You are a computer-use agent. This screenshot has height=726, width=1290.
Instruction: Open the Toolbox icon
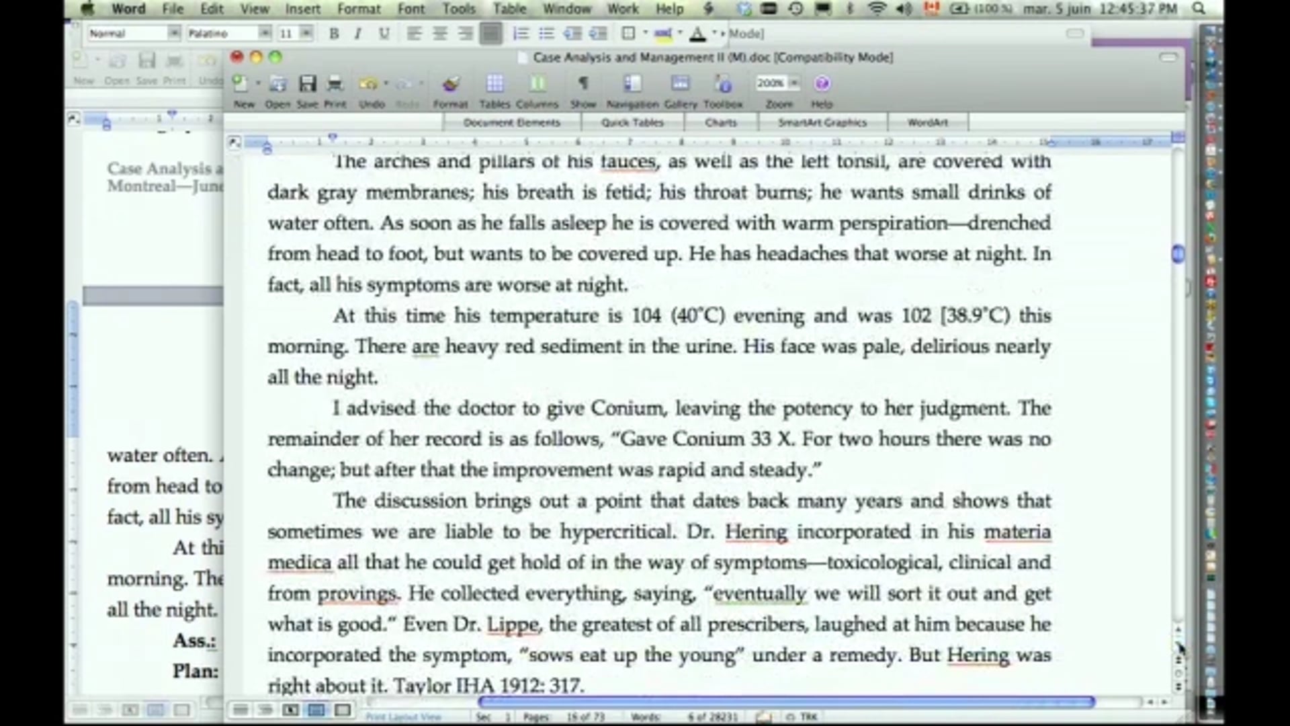point(723,84)
